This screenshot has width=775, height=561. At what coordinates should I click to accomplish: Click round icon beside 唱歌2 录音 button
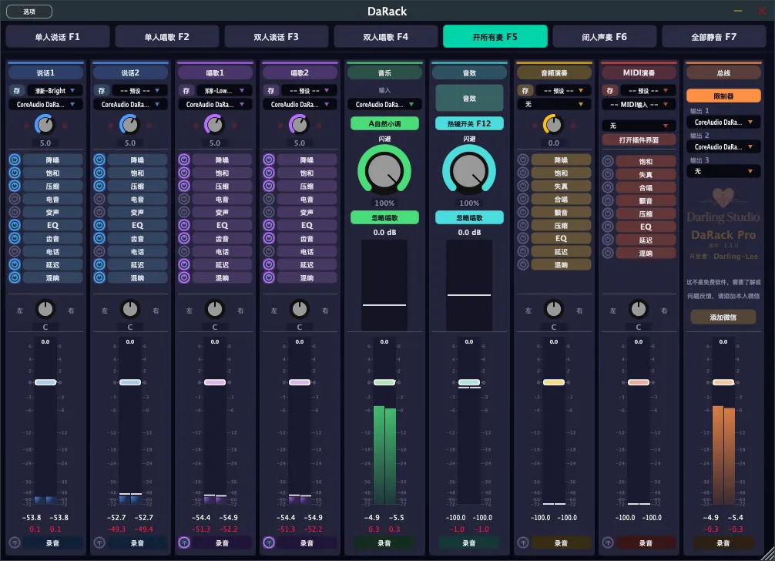tap(269, 543)
